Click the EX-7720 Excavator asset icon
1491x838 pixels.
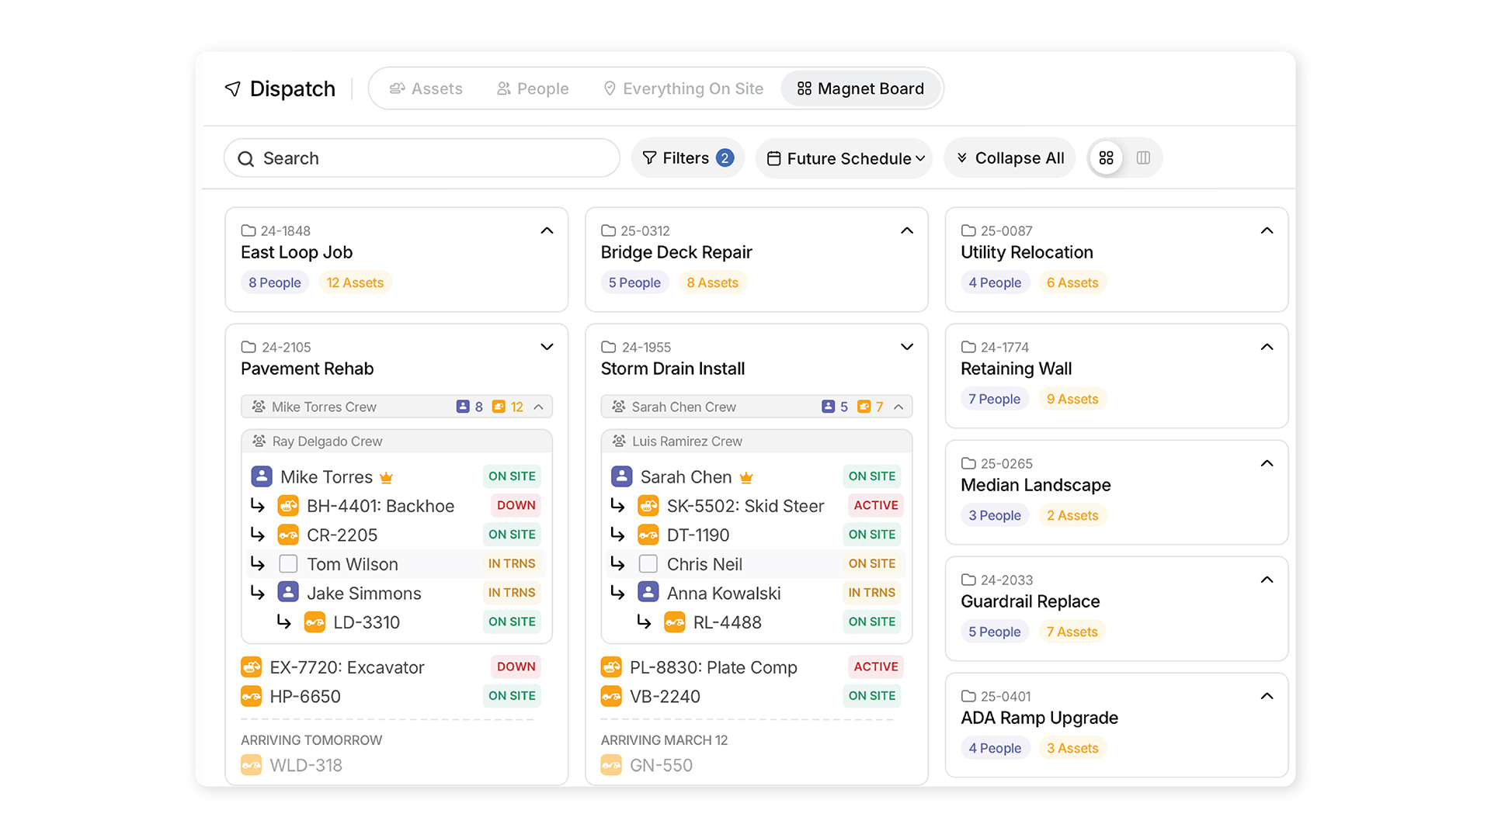tap(251, 667)
